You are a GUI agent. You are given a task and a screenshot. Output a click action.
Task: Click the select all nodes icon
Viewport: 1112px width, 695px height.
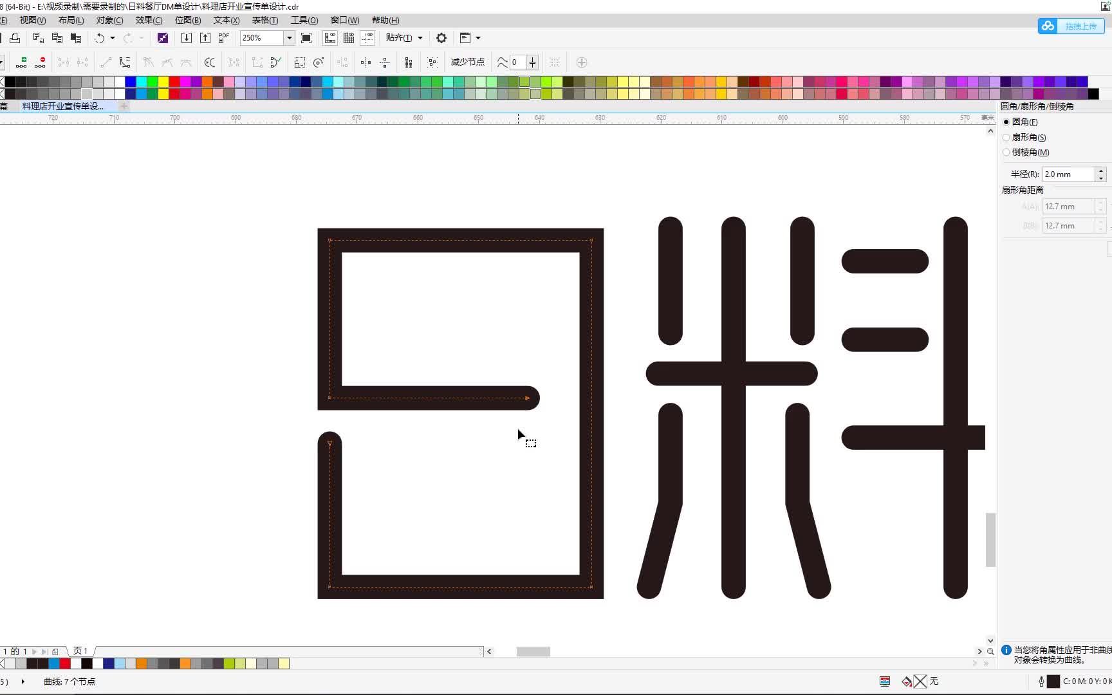click(432, 62)
